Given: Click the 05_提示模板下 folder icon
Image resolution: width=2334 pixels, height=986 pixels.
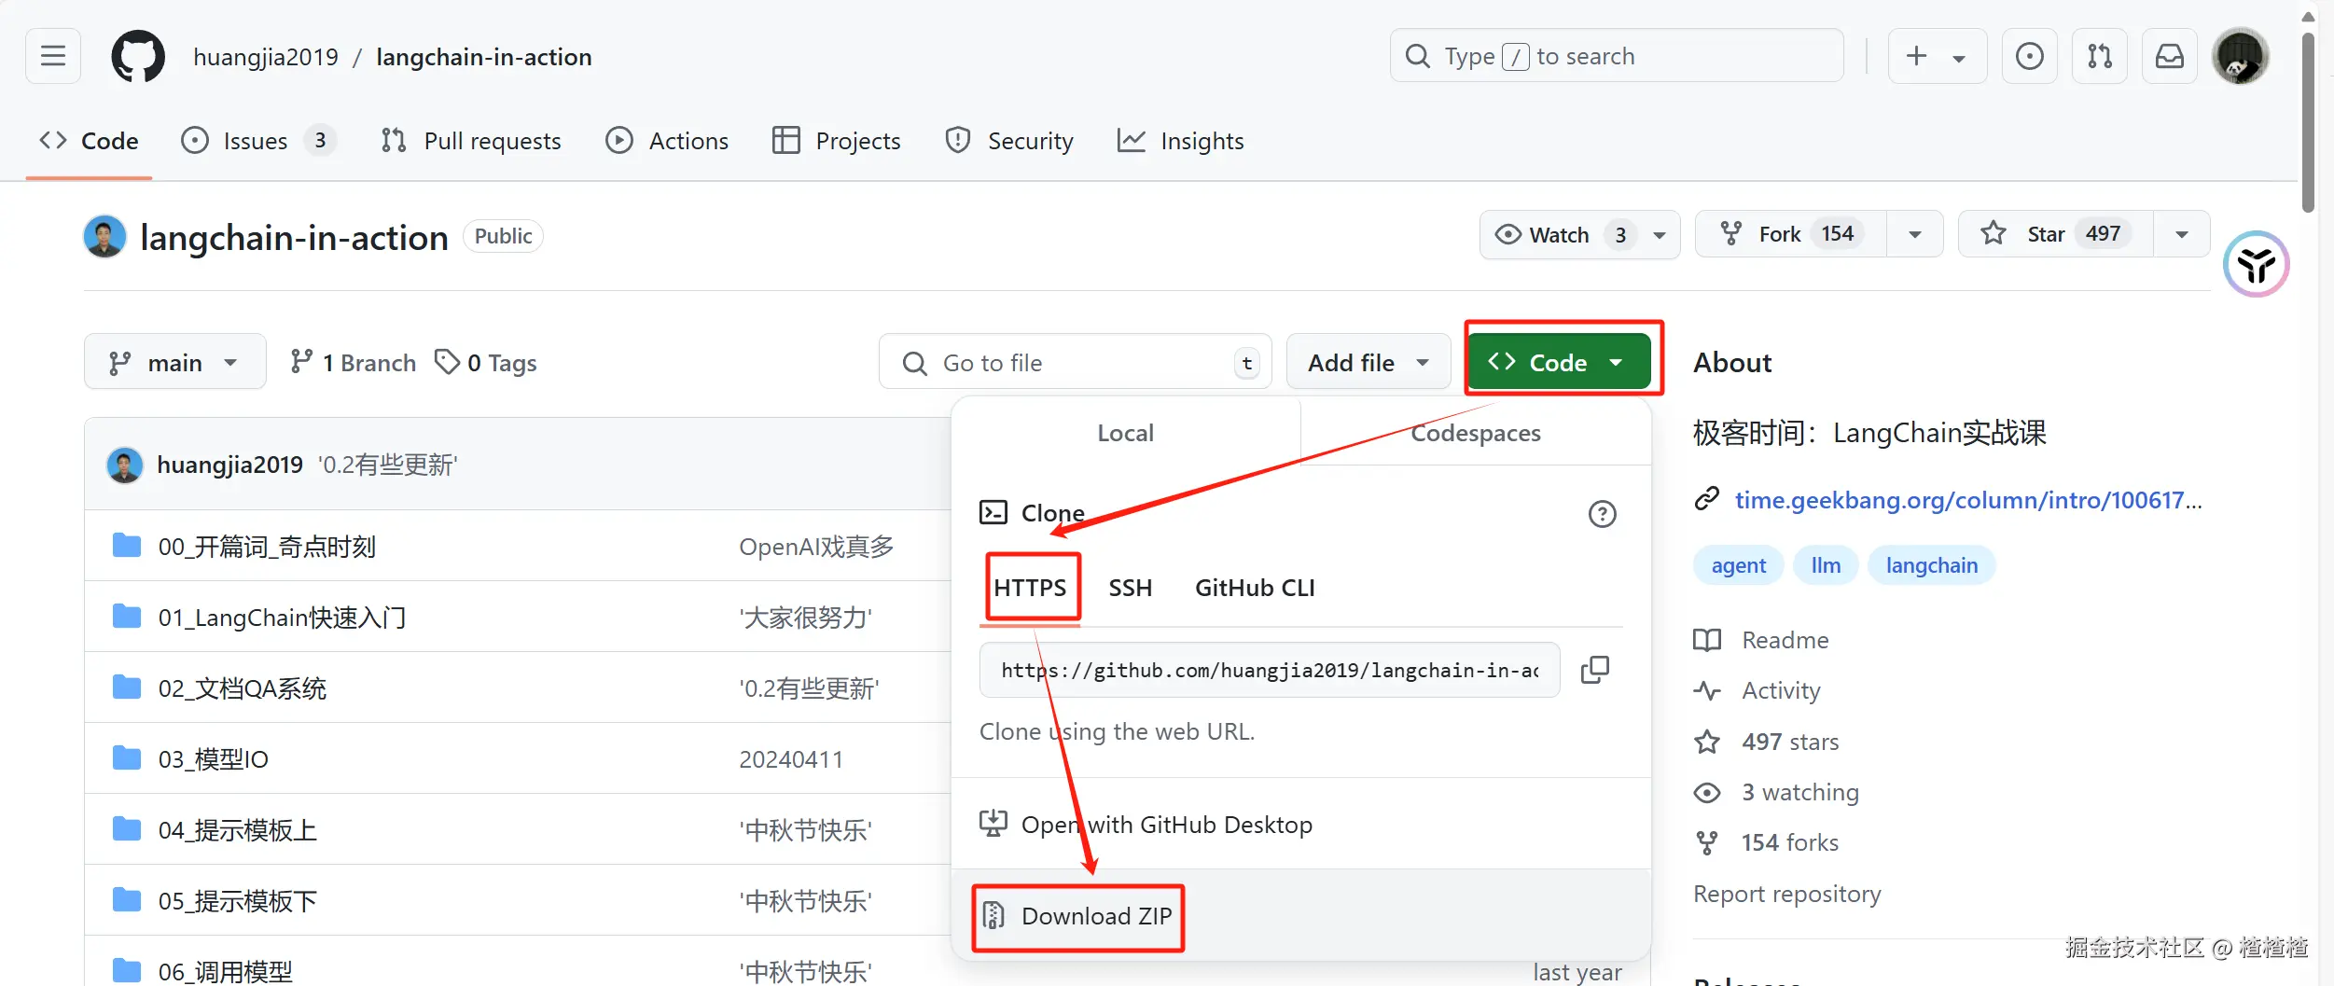Looking at the screenshot, I should point(127,900).
